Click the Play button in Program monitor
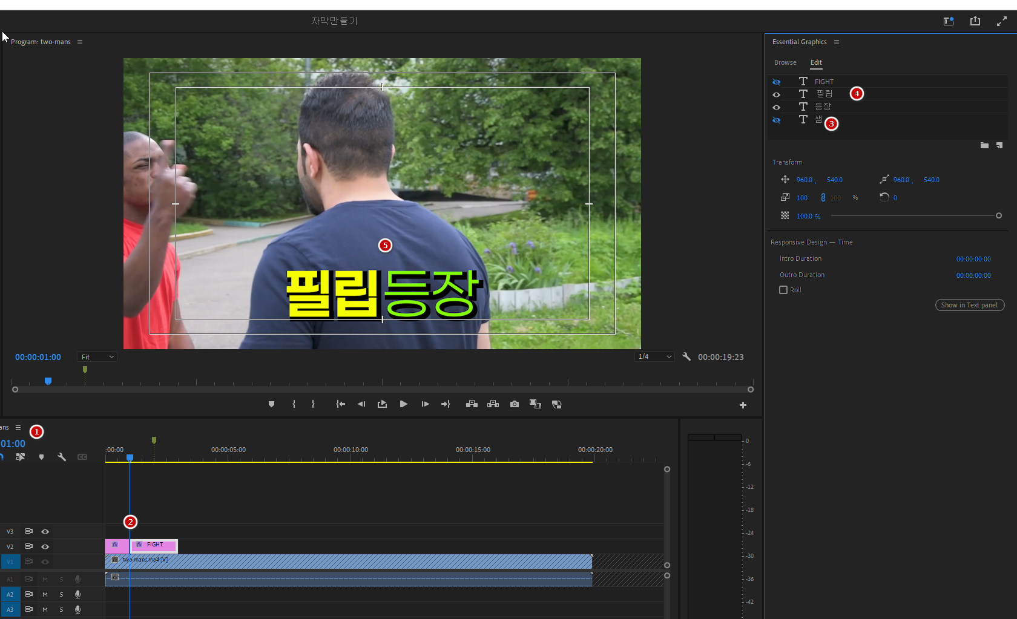The image size is (1017, 619). coord(403,404)
